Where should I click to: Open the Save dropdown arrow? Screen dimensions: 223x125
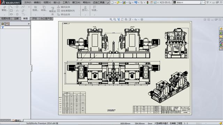(126, 2)
